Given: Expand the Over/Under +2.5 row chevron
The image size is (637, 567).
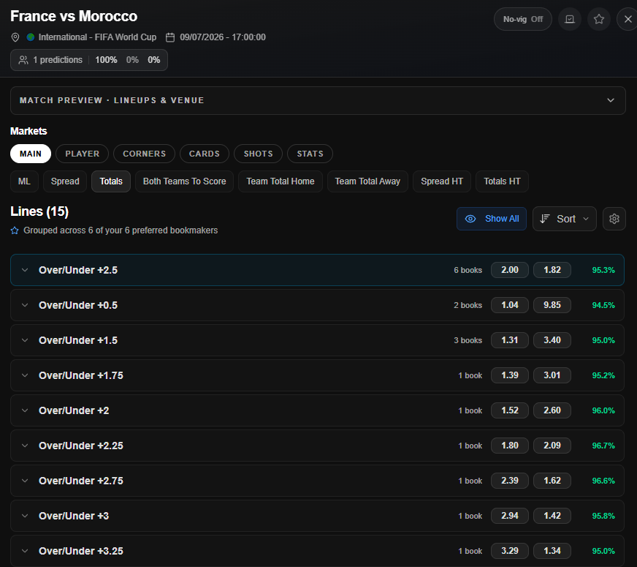Looking at the screenshot, I should pos(25,270).
